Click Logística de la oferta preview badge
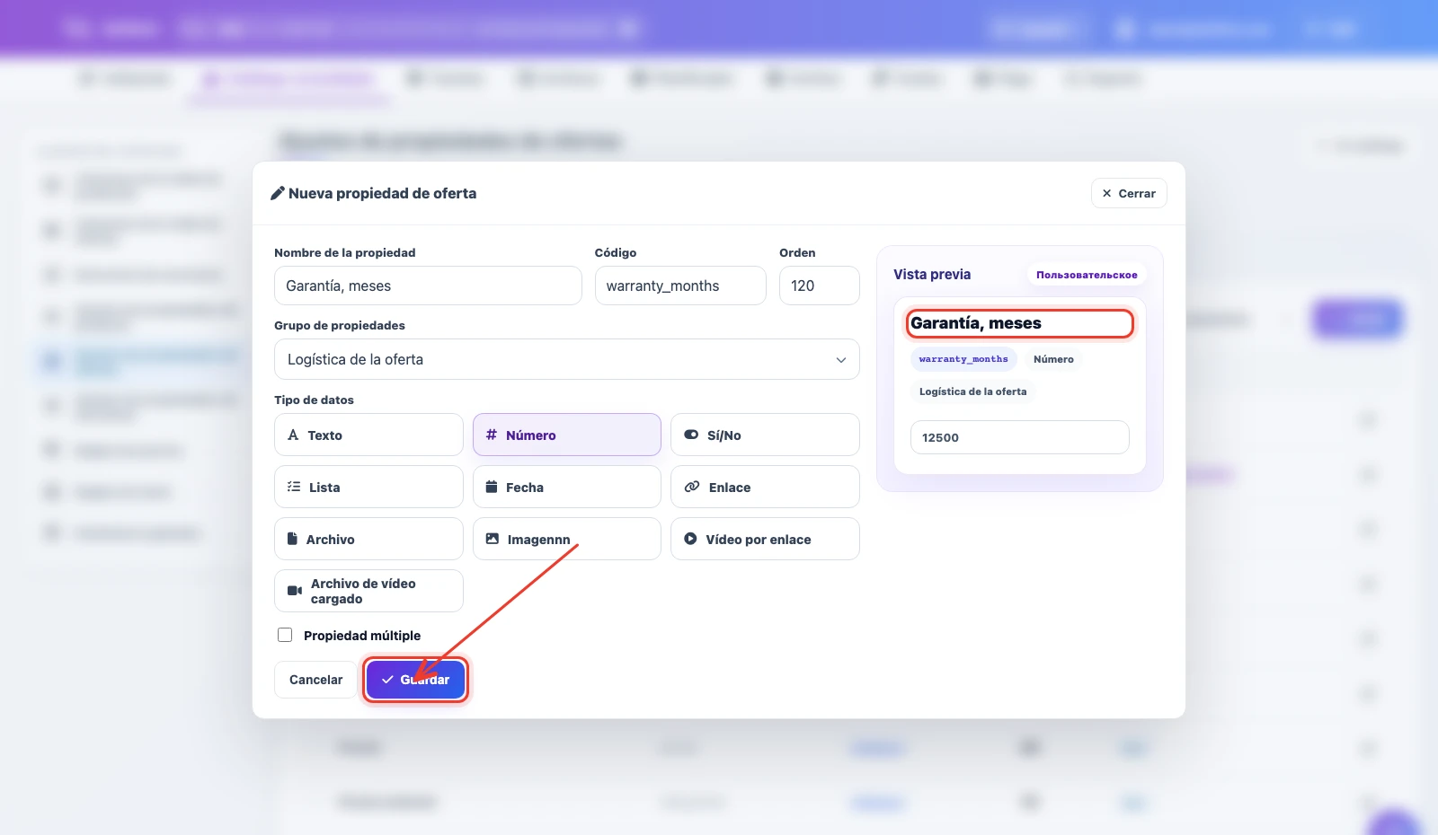This screenshot has height=835, width=1438. click(x=972, y=391)
